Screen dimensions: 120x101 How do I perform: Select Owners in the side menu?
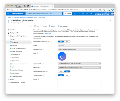tap(14, 45)
